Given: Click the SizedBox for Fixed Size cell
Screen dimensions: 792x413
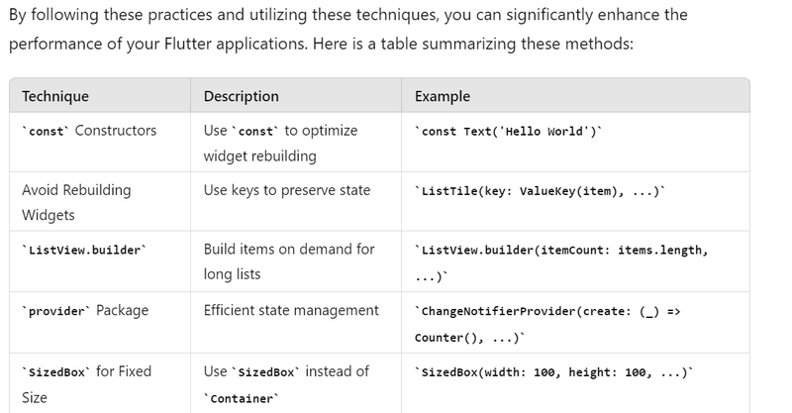Looking at the screenshot, I should (86, 383).
